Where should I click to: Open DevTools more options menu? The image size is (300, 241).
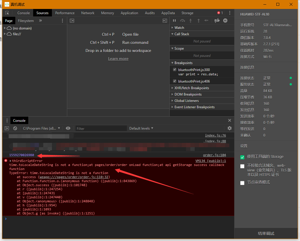(x=230, y=13)
